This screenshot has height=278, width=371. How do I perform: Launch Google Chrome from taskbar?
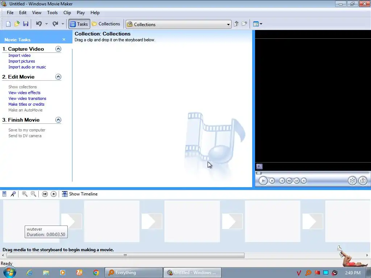point(96,273)
